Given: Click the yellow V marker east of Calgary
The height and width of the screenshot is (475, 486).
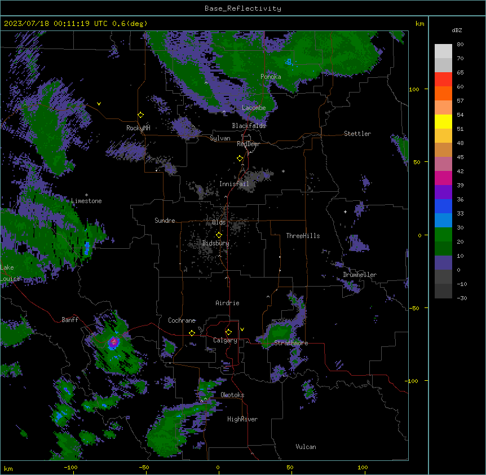Looking at the screenshot, I should pos(242,329).
